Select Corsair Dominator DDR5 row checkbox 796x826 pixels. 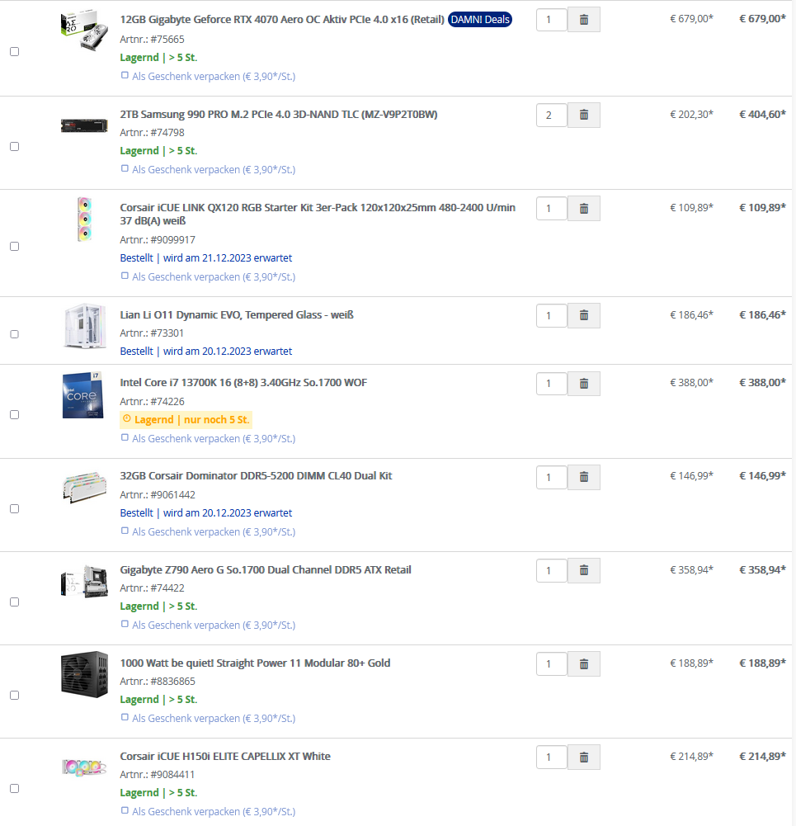pos(15,509)
